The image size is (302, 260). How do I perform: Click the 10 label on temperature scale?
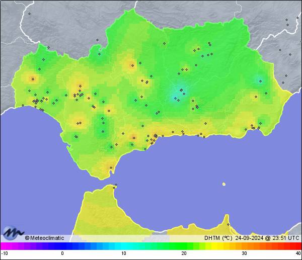(123, 253)
